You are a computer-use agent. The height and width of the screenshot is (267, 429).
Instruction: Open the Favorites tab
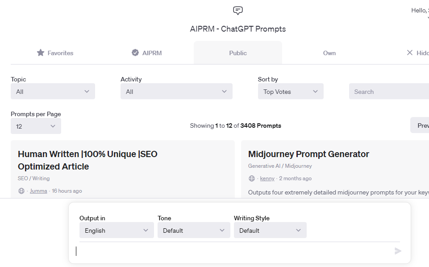click(55, 53)
